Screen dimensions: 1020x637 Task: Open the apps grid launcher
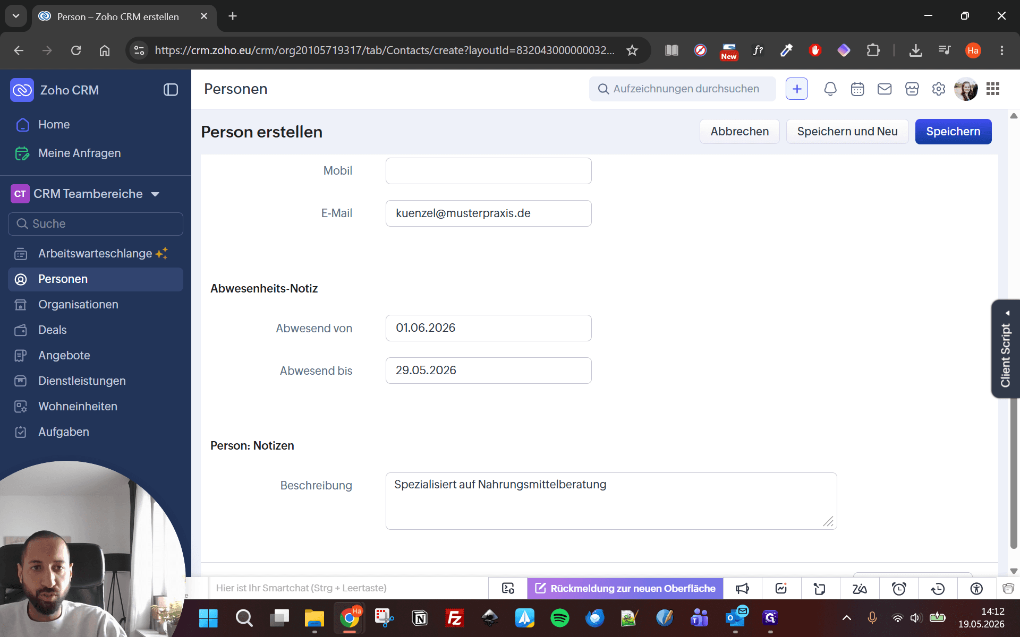click(993, 89)
